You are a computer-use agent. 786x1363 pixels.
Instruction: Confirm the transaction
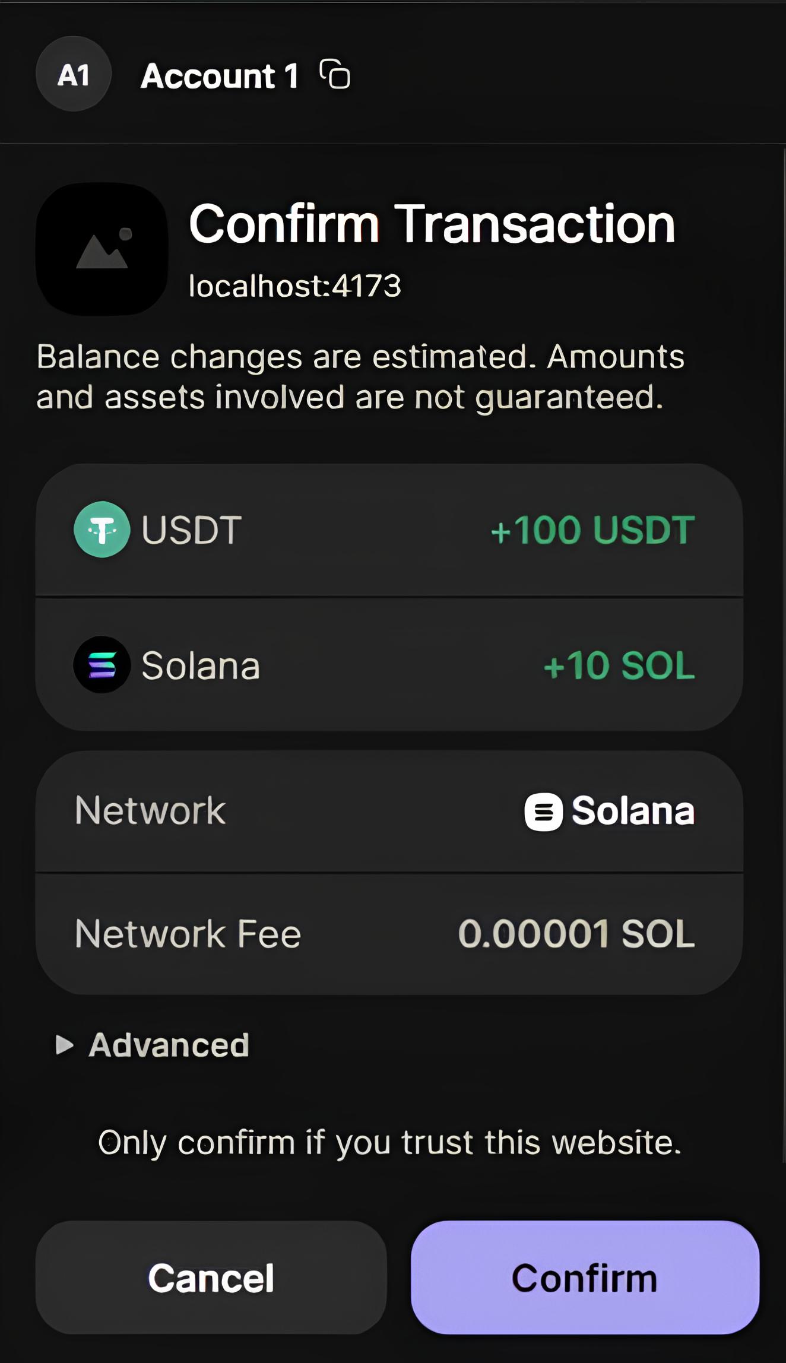pyautogui.click(x=585, y=1278)
